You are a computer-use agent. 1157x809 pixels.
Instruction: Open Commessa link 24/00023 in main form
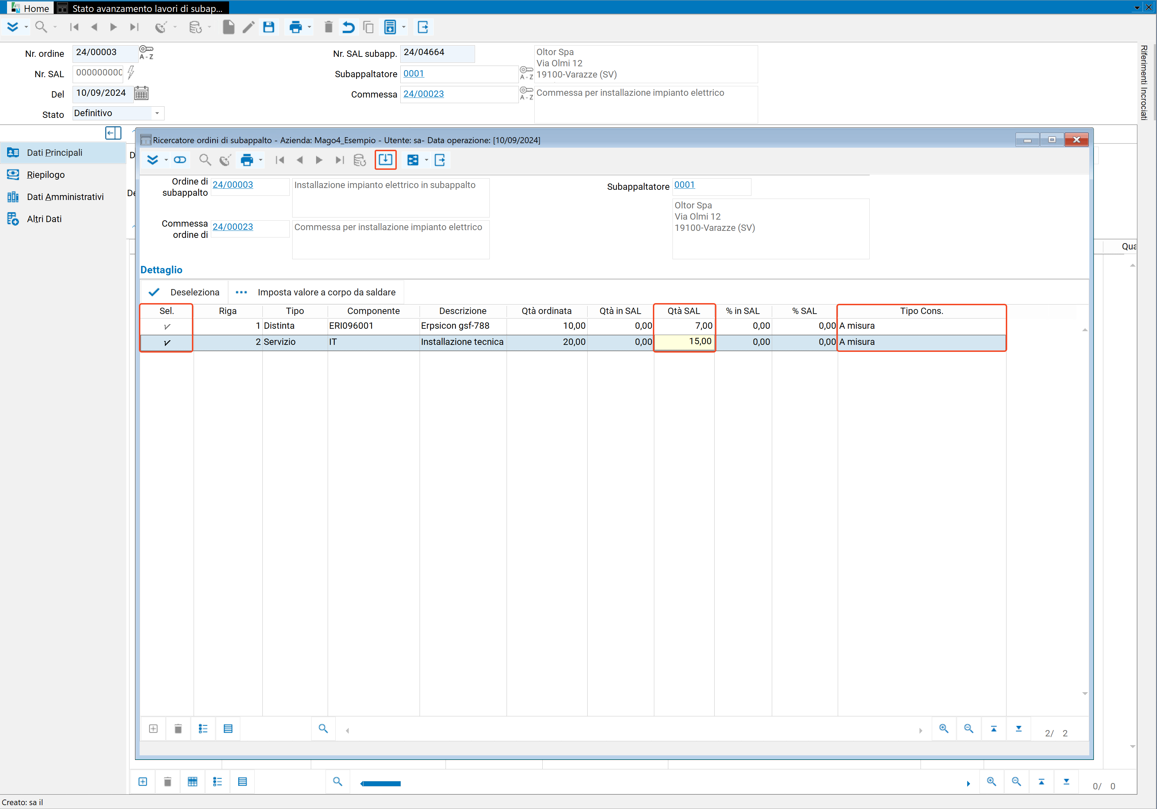pyautogui.click(x=423, y=94)
